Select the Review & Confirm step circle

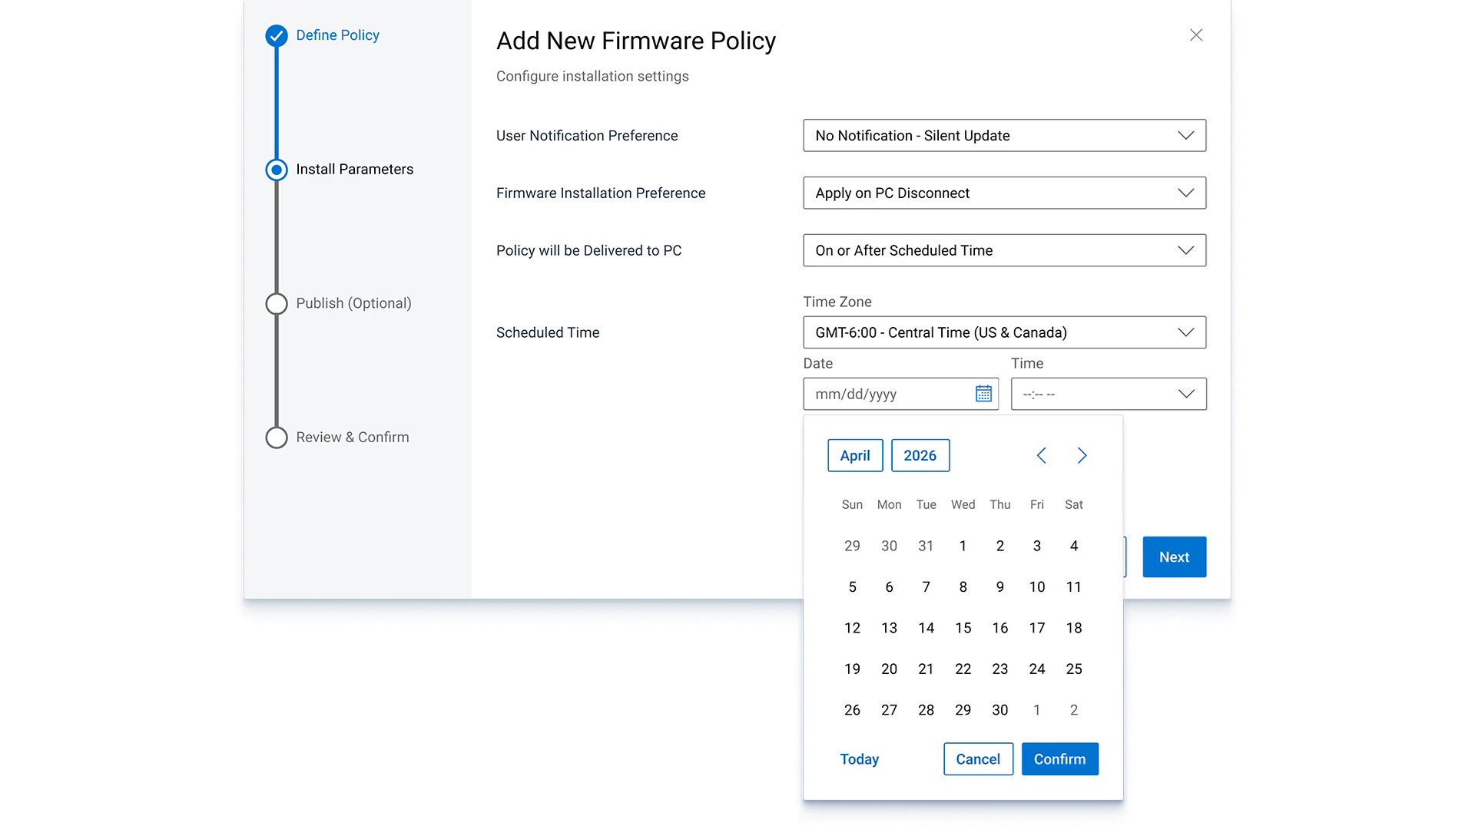277,438
